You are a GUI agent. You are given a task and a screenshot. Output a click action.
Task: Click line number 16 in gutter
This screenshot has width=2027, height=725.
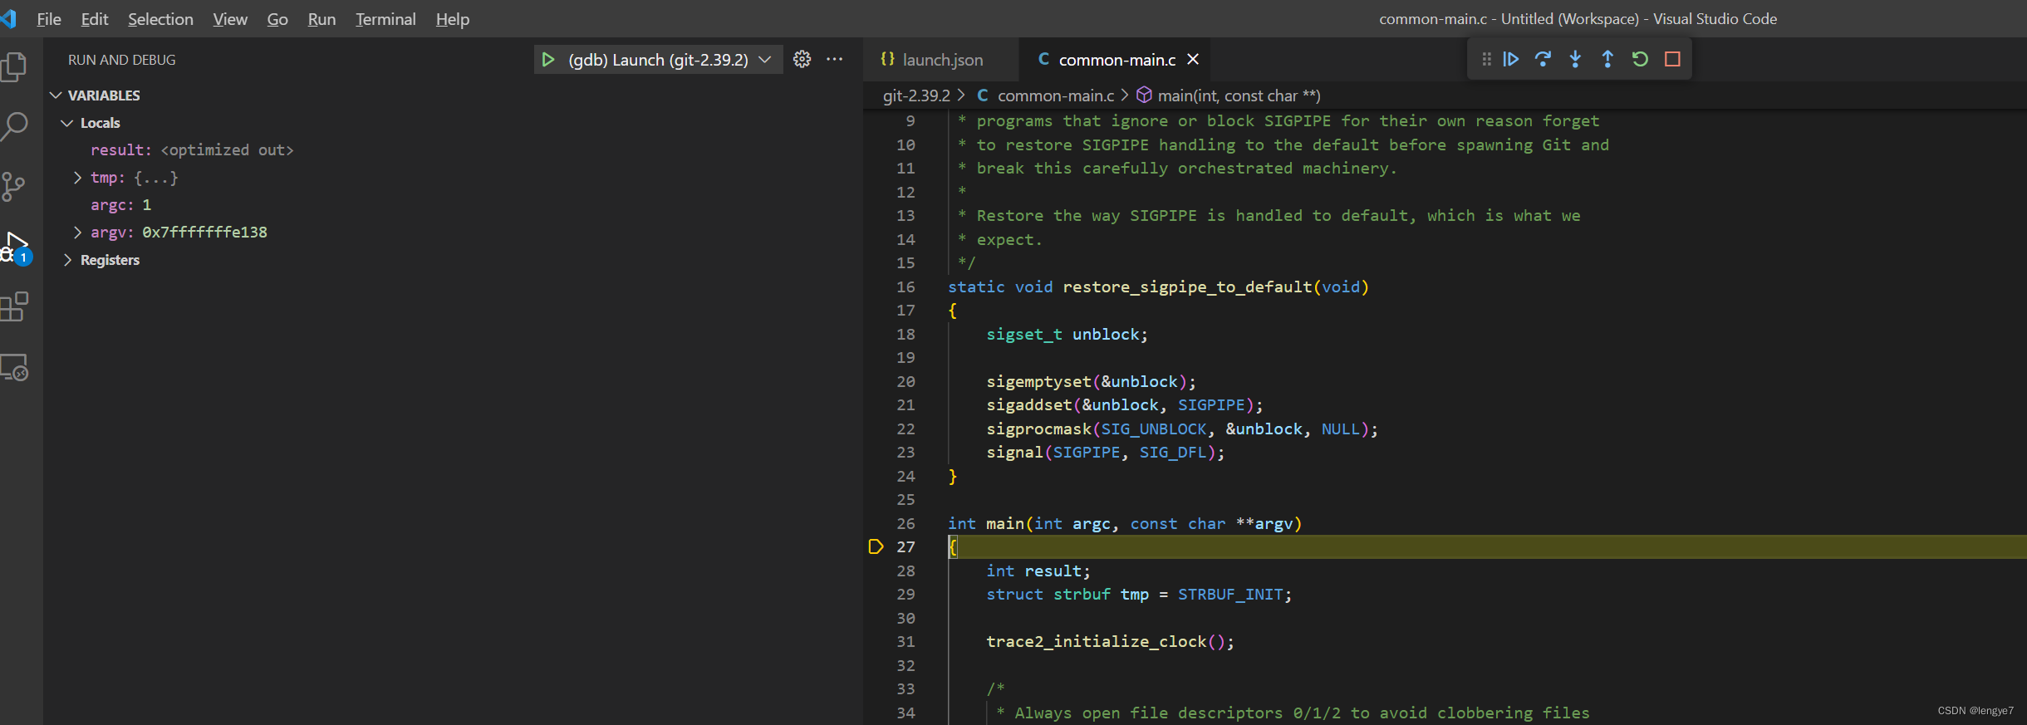pyautogui.click(x=906, y=287)
